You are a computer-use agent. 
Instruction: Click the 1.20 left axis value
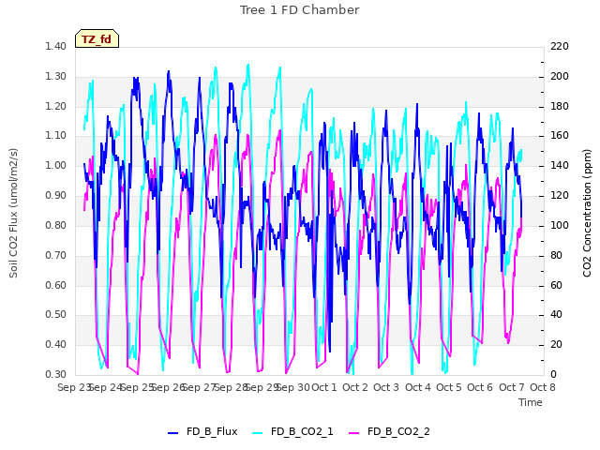56,106
